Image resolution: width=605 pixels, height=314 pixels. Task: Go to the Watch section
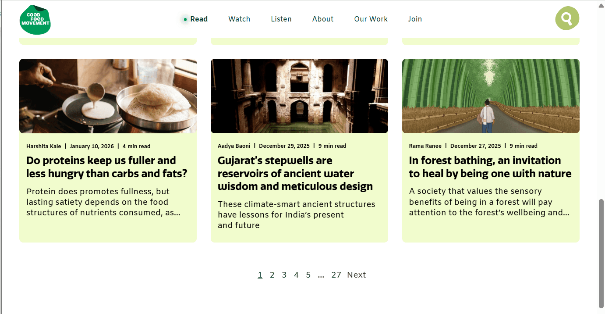[x=239, y=19]
